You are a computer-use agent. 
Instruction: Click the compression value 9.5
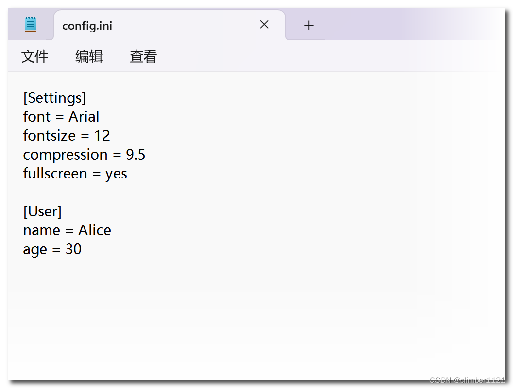(136, 155)
